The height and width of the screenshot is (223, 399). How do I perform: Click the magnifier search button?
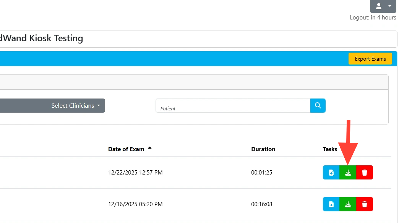(x=318, y=106)
